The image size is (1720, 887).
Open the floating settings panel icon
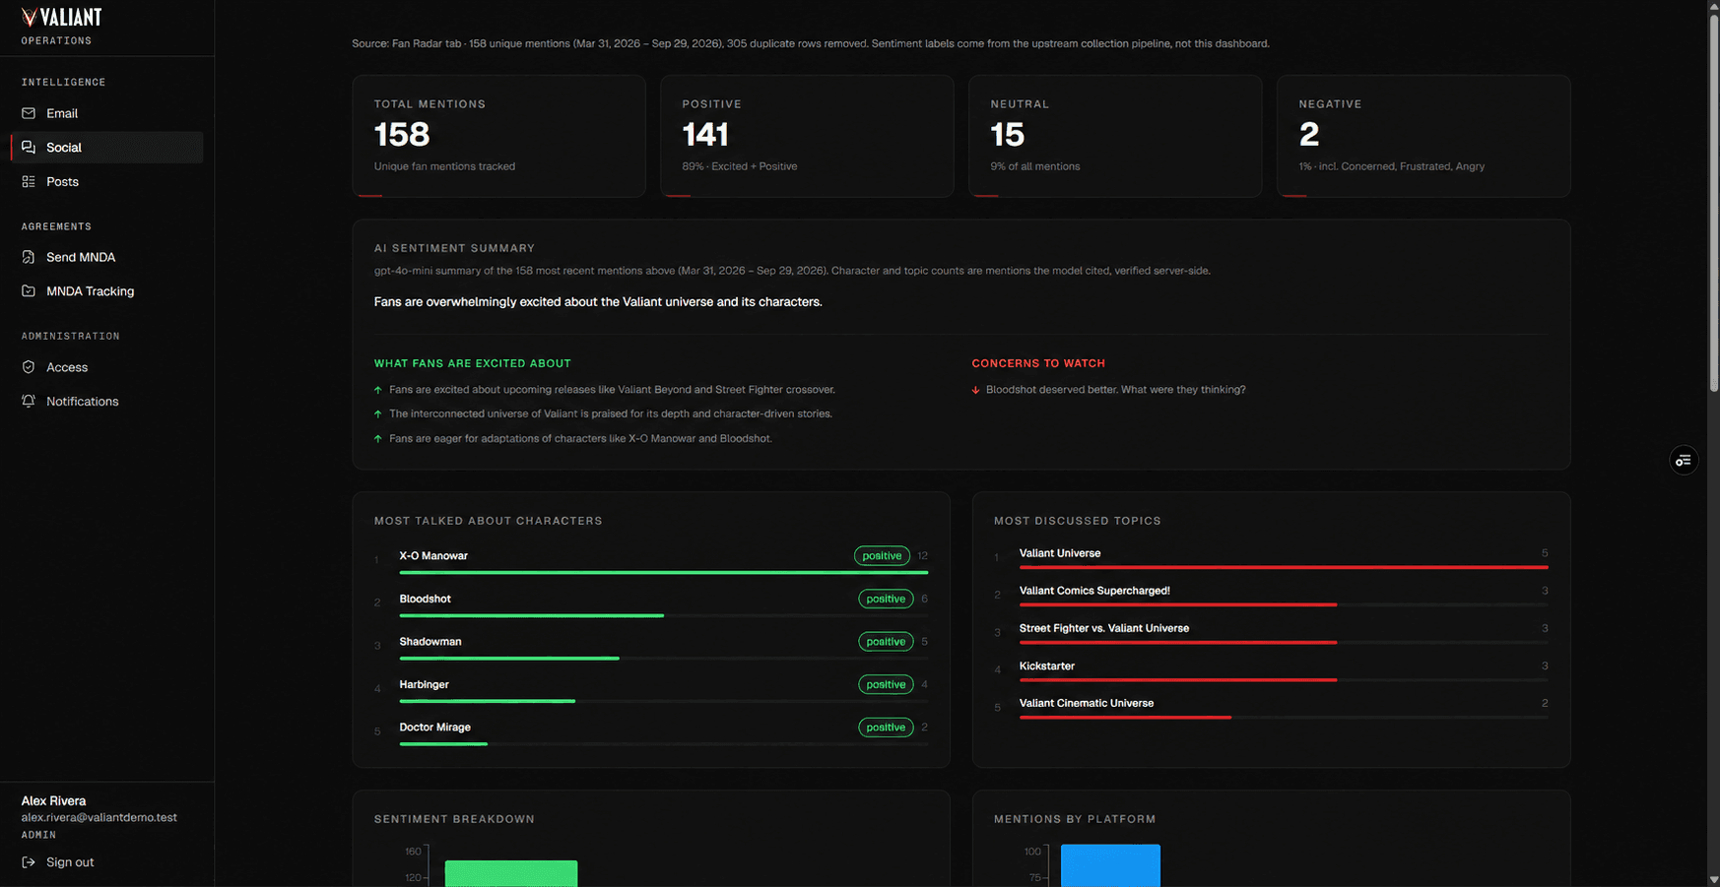[1684, 460]
